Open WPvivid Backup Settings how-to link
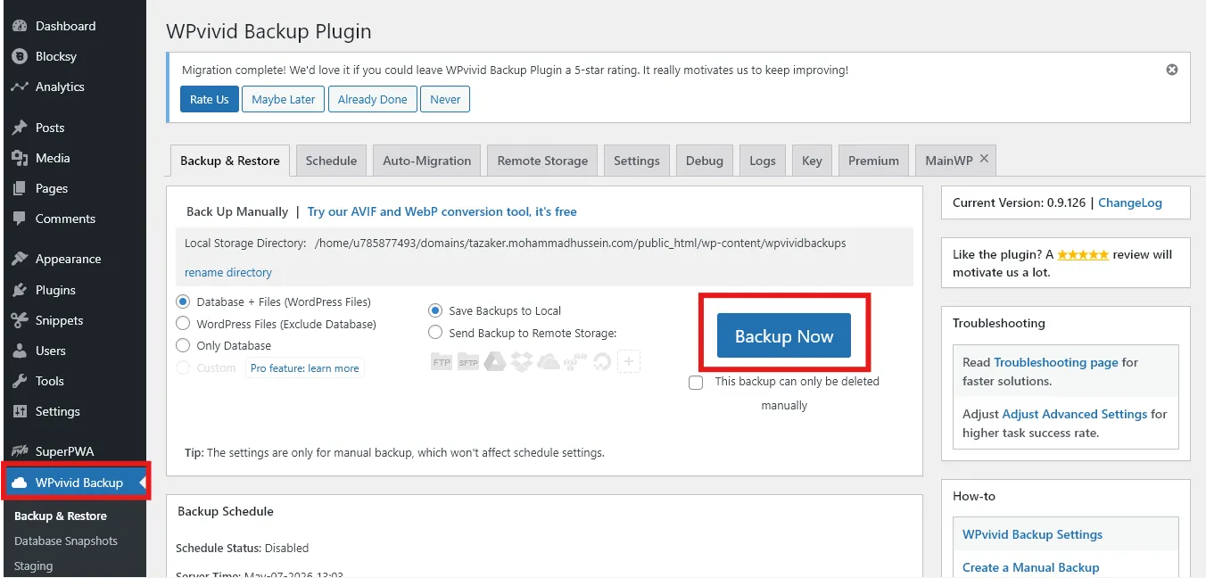1206x578 pixels. 1033,534
